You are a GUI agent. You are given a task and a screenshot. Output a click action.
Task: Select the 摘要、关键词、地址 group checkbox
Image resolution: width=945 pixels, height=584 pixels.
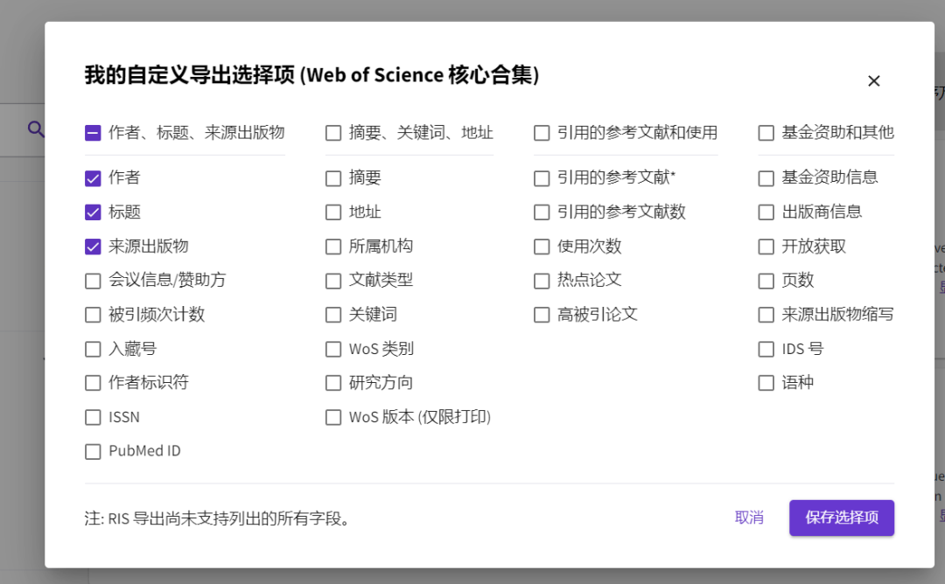(333, 133)
